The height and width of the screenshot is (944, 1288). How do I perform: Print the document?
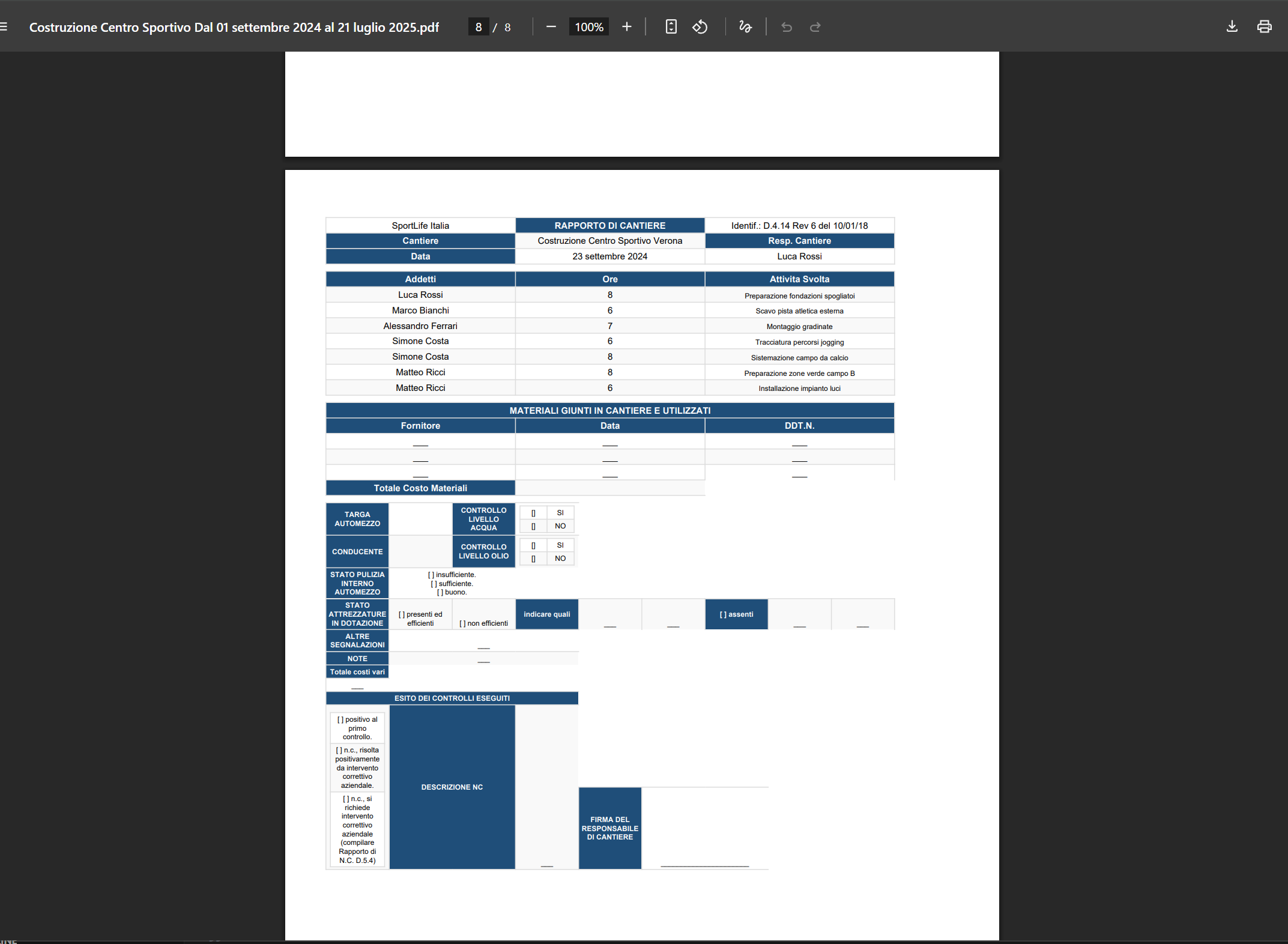pos(1264,26)
